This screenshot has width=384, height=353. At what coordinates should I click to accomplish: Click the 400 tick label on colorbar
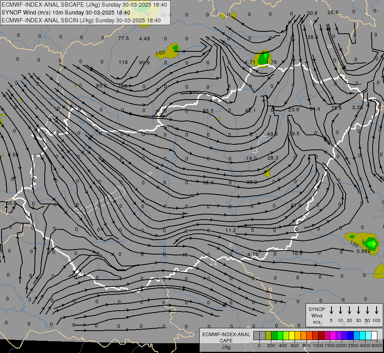tap(283, 346)
